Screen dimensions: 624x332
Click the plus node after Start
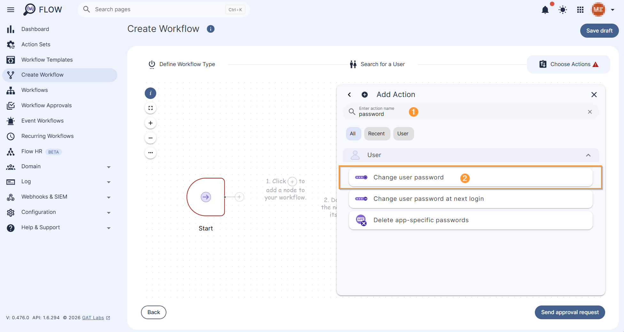pyautogui.click(x=239, y=197)
